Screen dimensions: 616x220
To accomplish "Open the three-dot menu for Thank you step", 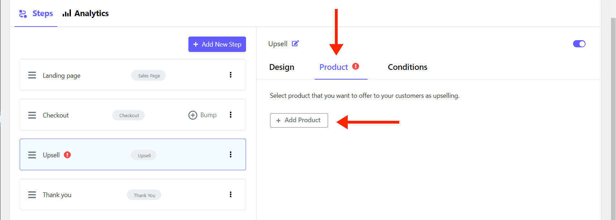I will pos(231,195).
